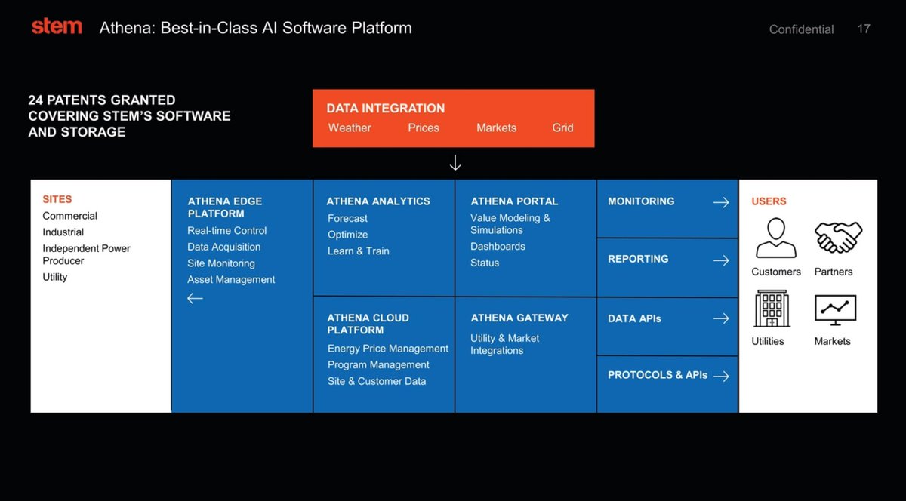Click the left arrow in Athena Edge Platform
Screen dimensions: 906x501
click(x=194, y=298)
